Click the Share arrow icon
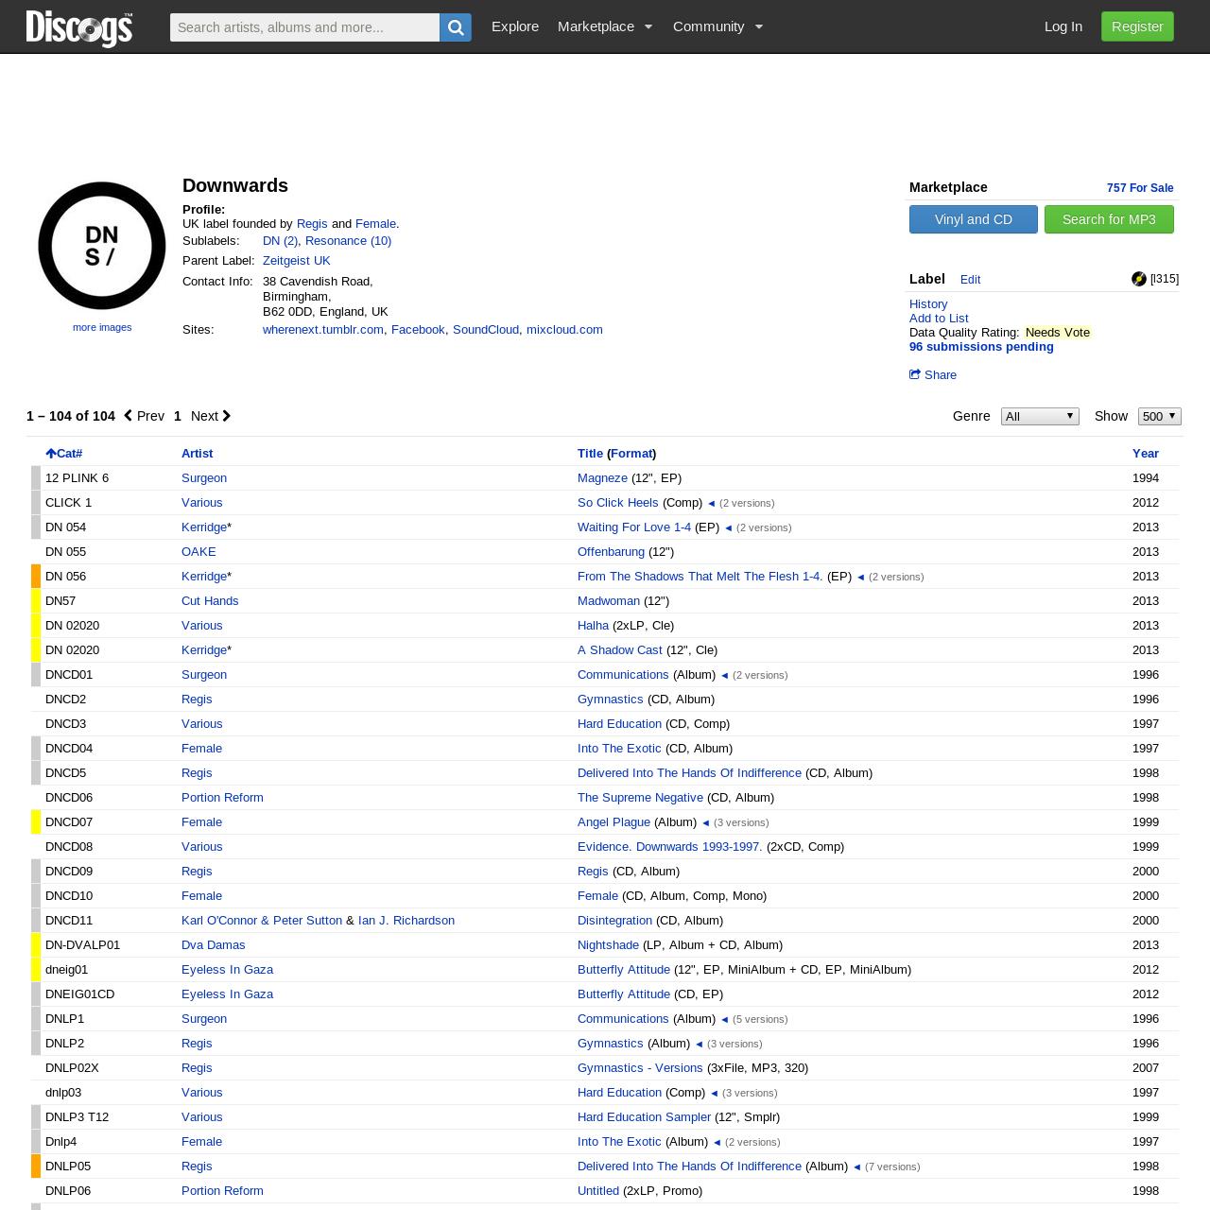 pos(915,374)
